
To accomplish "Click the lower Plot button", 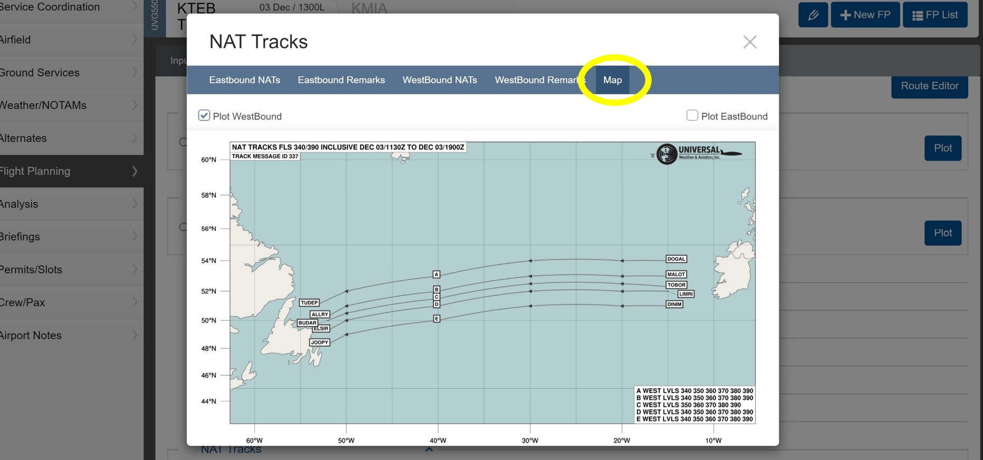I will pos(943,233).
